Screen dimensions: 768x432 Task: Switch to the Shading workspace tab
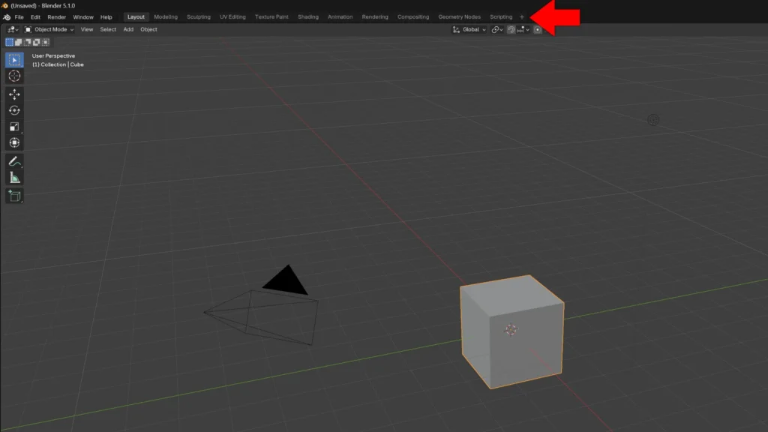click(x=308, y=16)
